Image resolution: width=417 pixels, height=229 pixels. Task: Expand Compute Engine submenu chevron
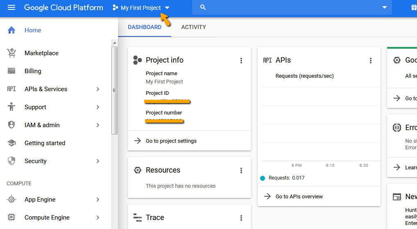coord(98,218)
